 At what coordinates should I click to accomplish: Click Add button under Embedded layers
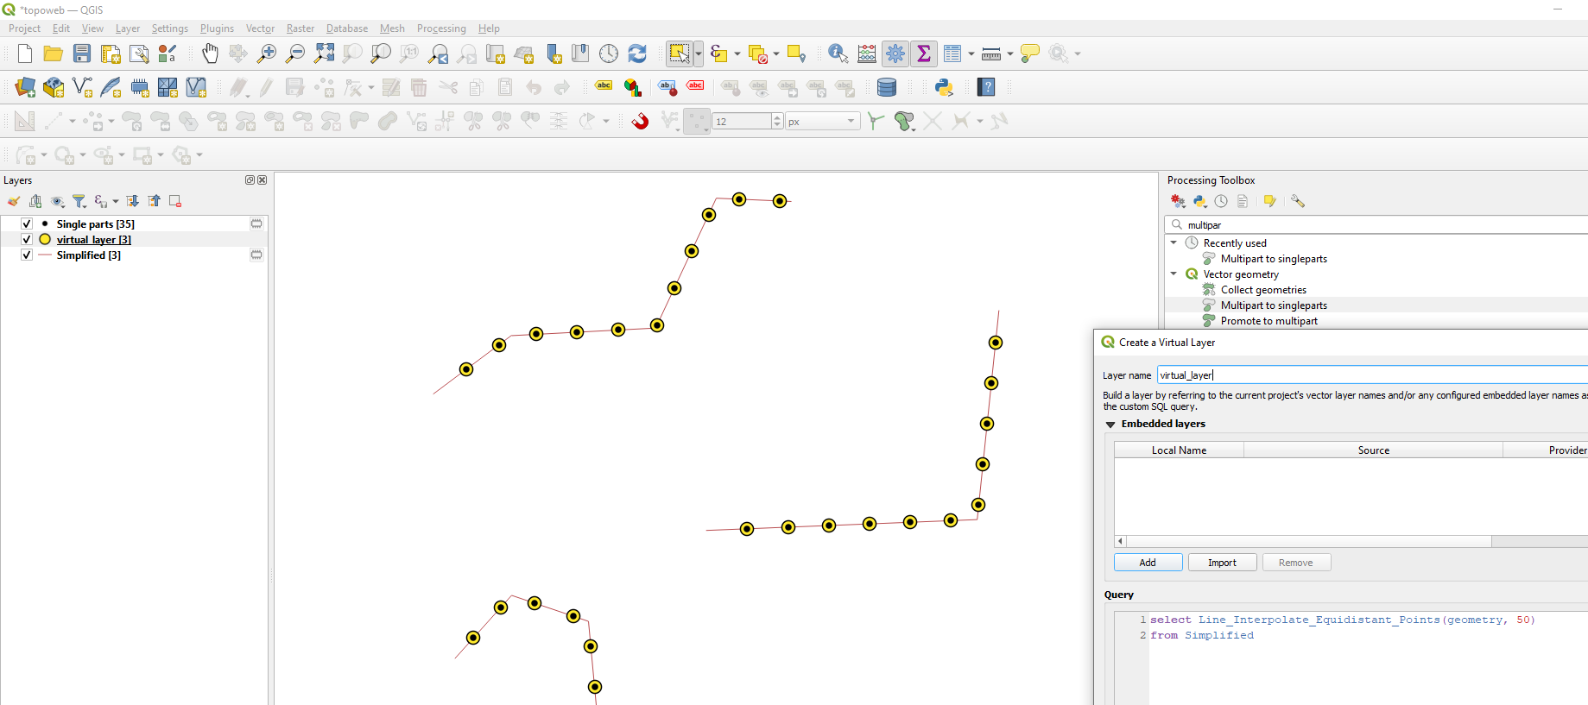[x=1148, y=563]
